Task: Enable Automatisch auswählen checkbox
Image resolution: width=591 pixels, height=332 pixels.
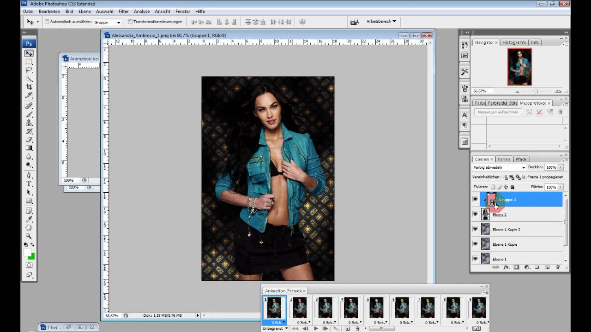Action: tap(47, 22)
